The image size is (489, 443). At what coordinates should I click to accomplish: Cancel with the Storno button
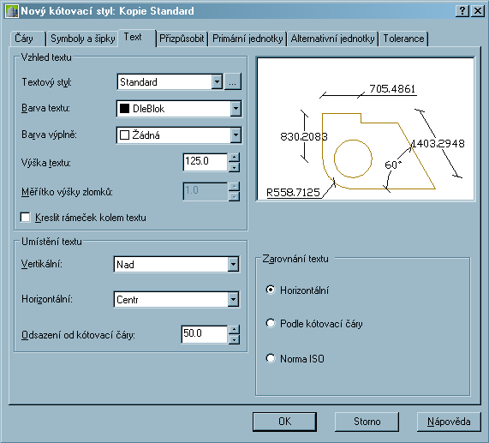pos(367,422)
